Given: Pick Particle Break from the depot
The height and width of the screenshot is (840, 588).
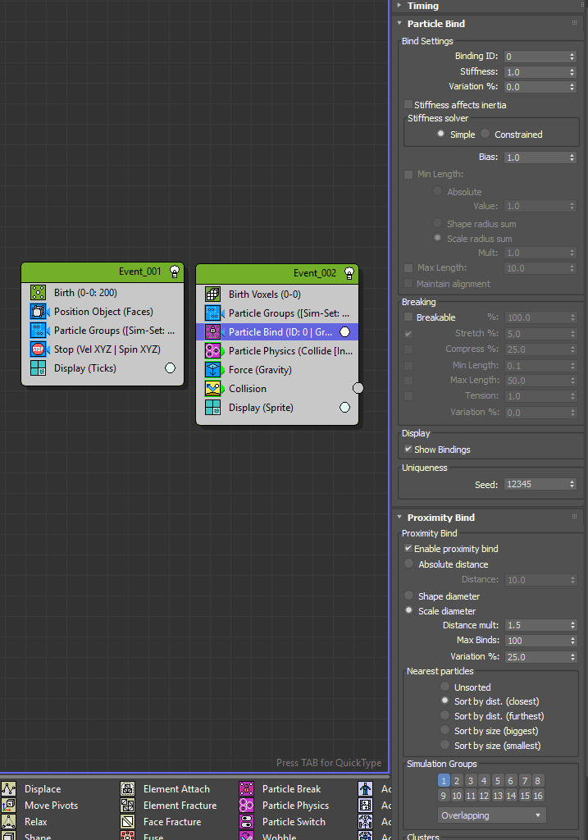Looking at the screenshot, I should click(247, 789).
